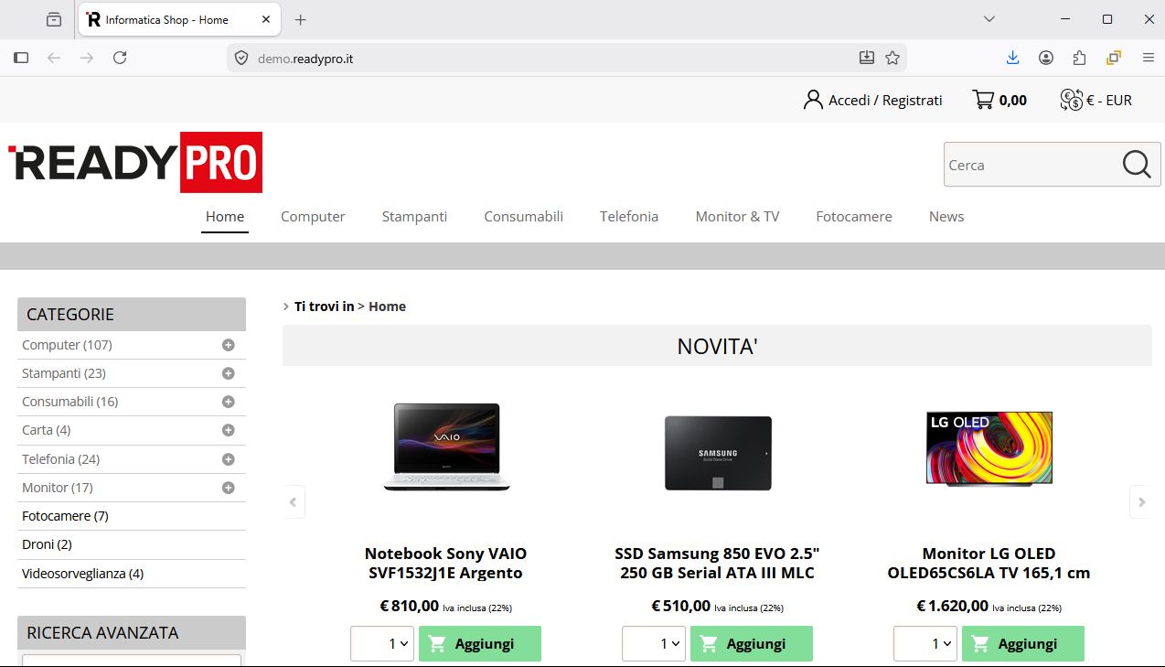Reload the page with refresh icon
Viewport: 1165px width, 667px height.
click(120, 58)
